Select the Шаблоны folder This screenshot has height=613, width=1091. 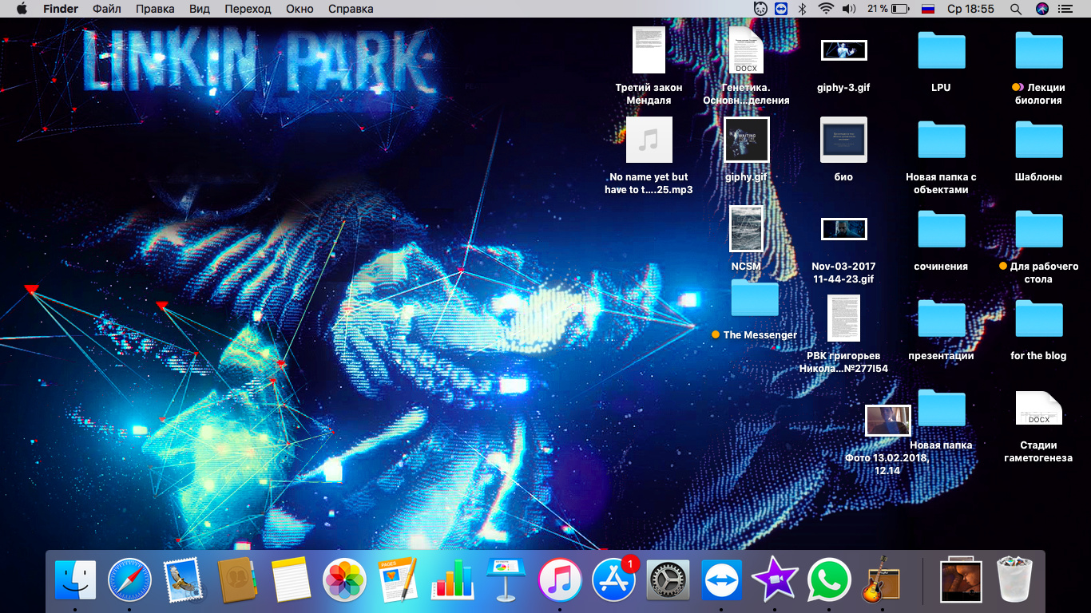[1038, 140]
